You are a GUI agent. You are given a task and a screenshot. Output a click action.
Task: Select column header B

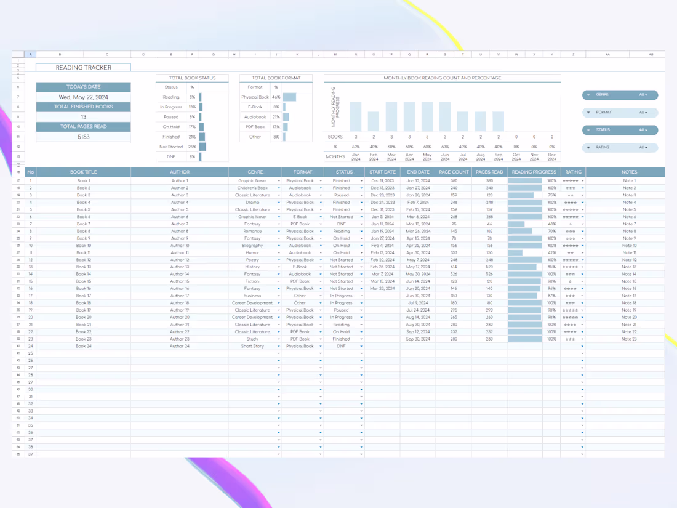click(x=60, y=54)
